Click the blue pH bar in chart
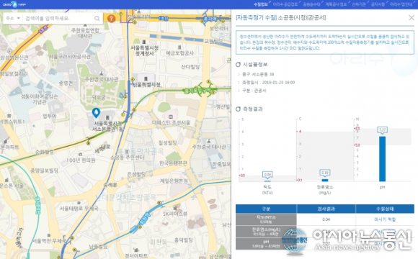This screenshot has width=418, height=259. tap(382, 159)
